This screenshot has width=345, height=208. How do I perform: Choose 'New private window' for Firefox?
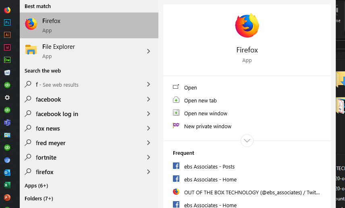point(208,126)
